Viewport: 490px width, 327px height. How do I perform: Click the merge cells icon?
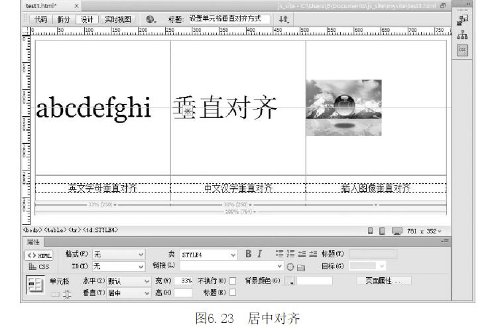click(x=56, y=293)
